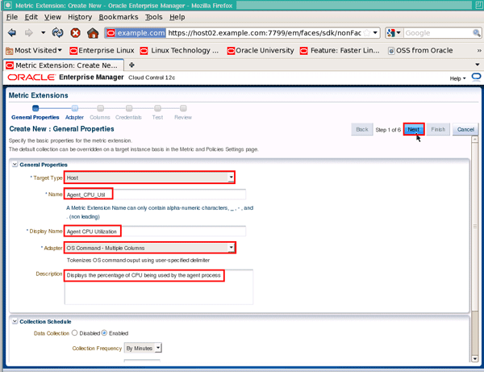Click the example.com site identity badge

pyautogui.click(x=136, y=33)
